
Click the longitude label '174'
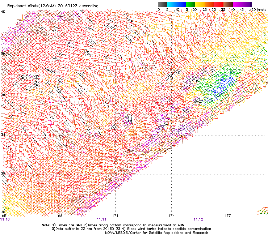point(171,216)
